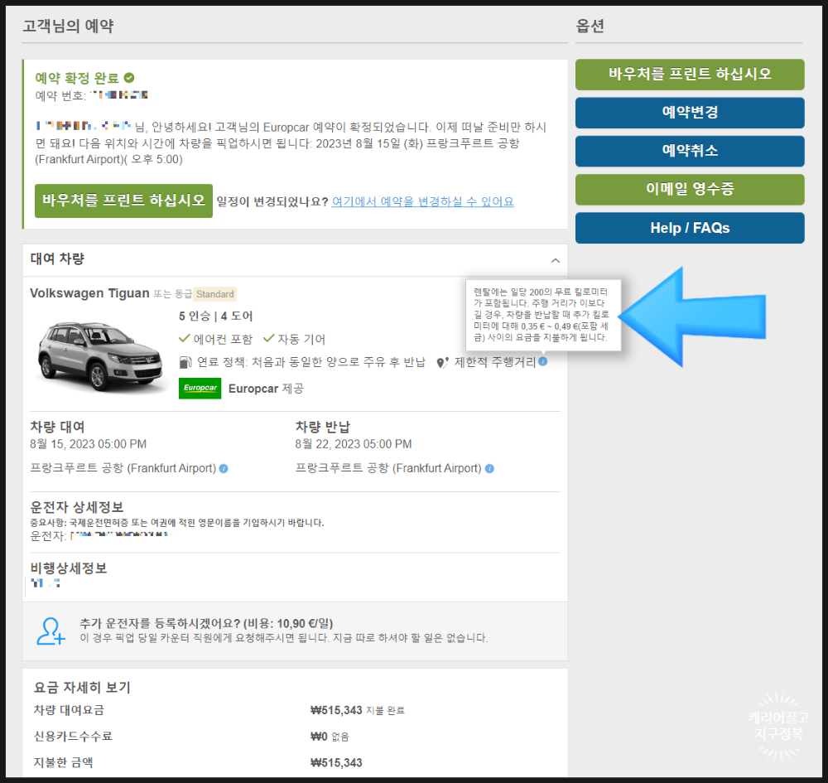Open Help / FAQs
This screenshot has height=783, width=828.
pos(690,228)
